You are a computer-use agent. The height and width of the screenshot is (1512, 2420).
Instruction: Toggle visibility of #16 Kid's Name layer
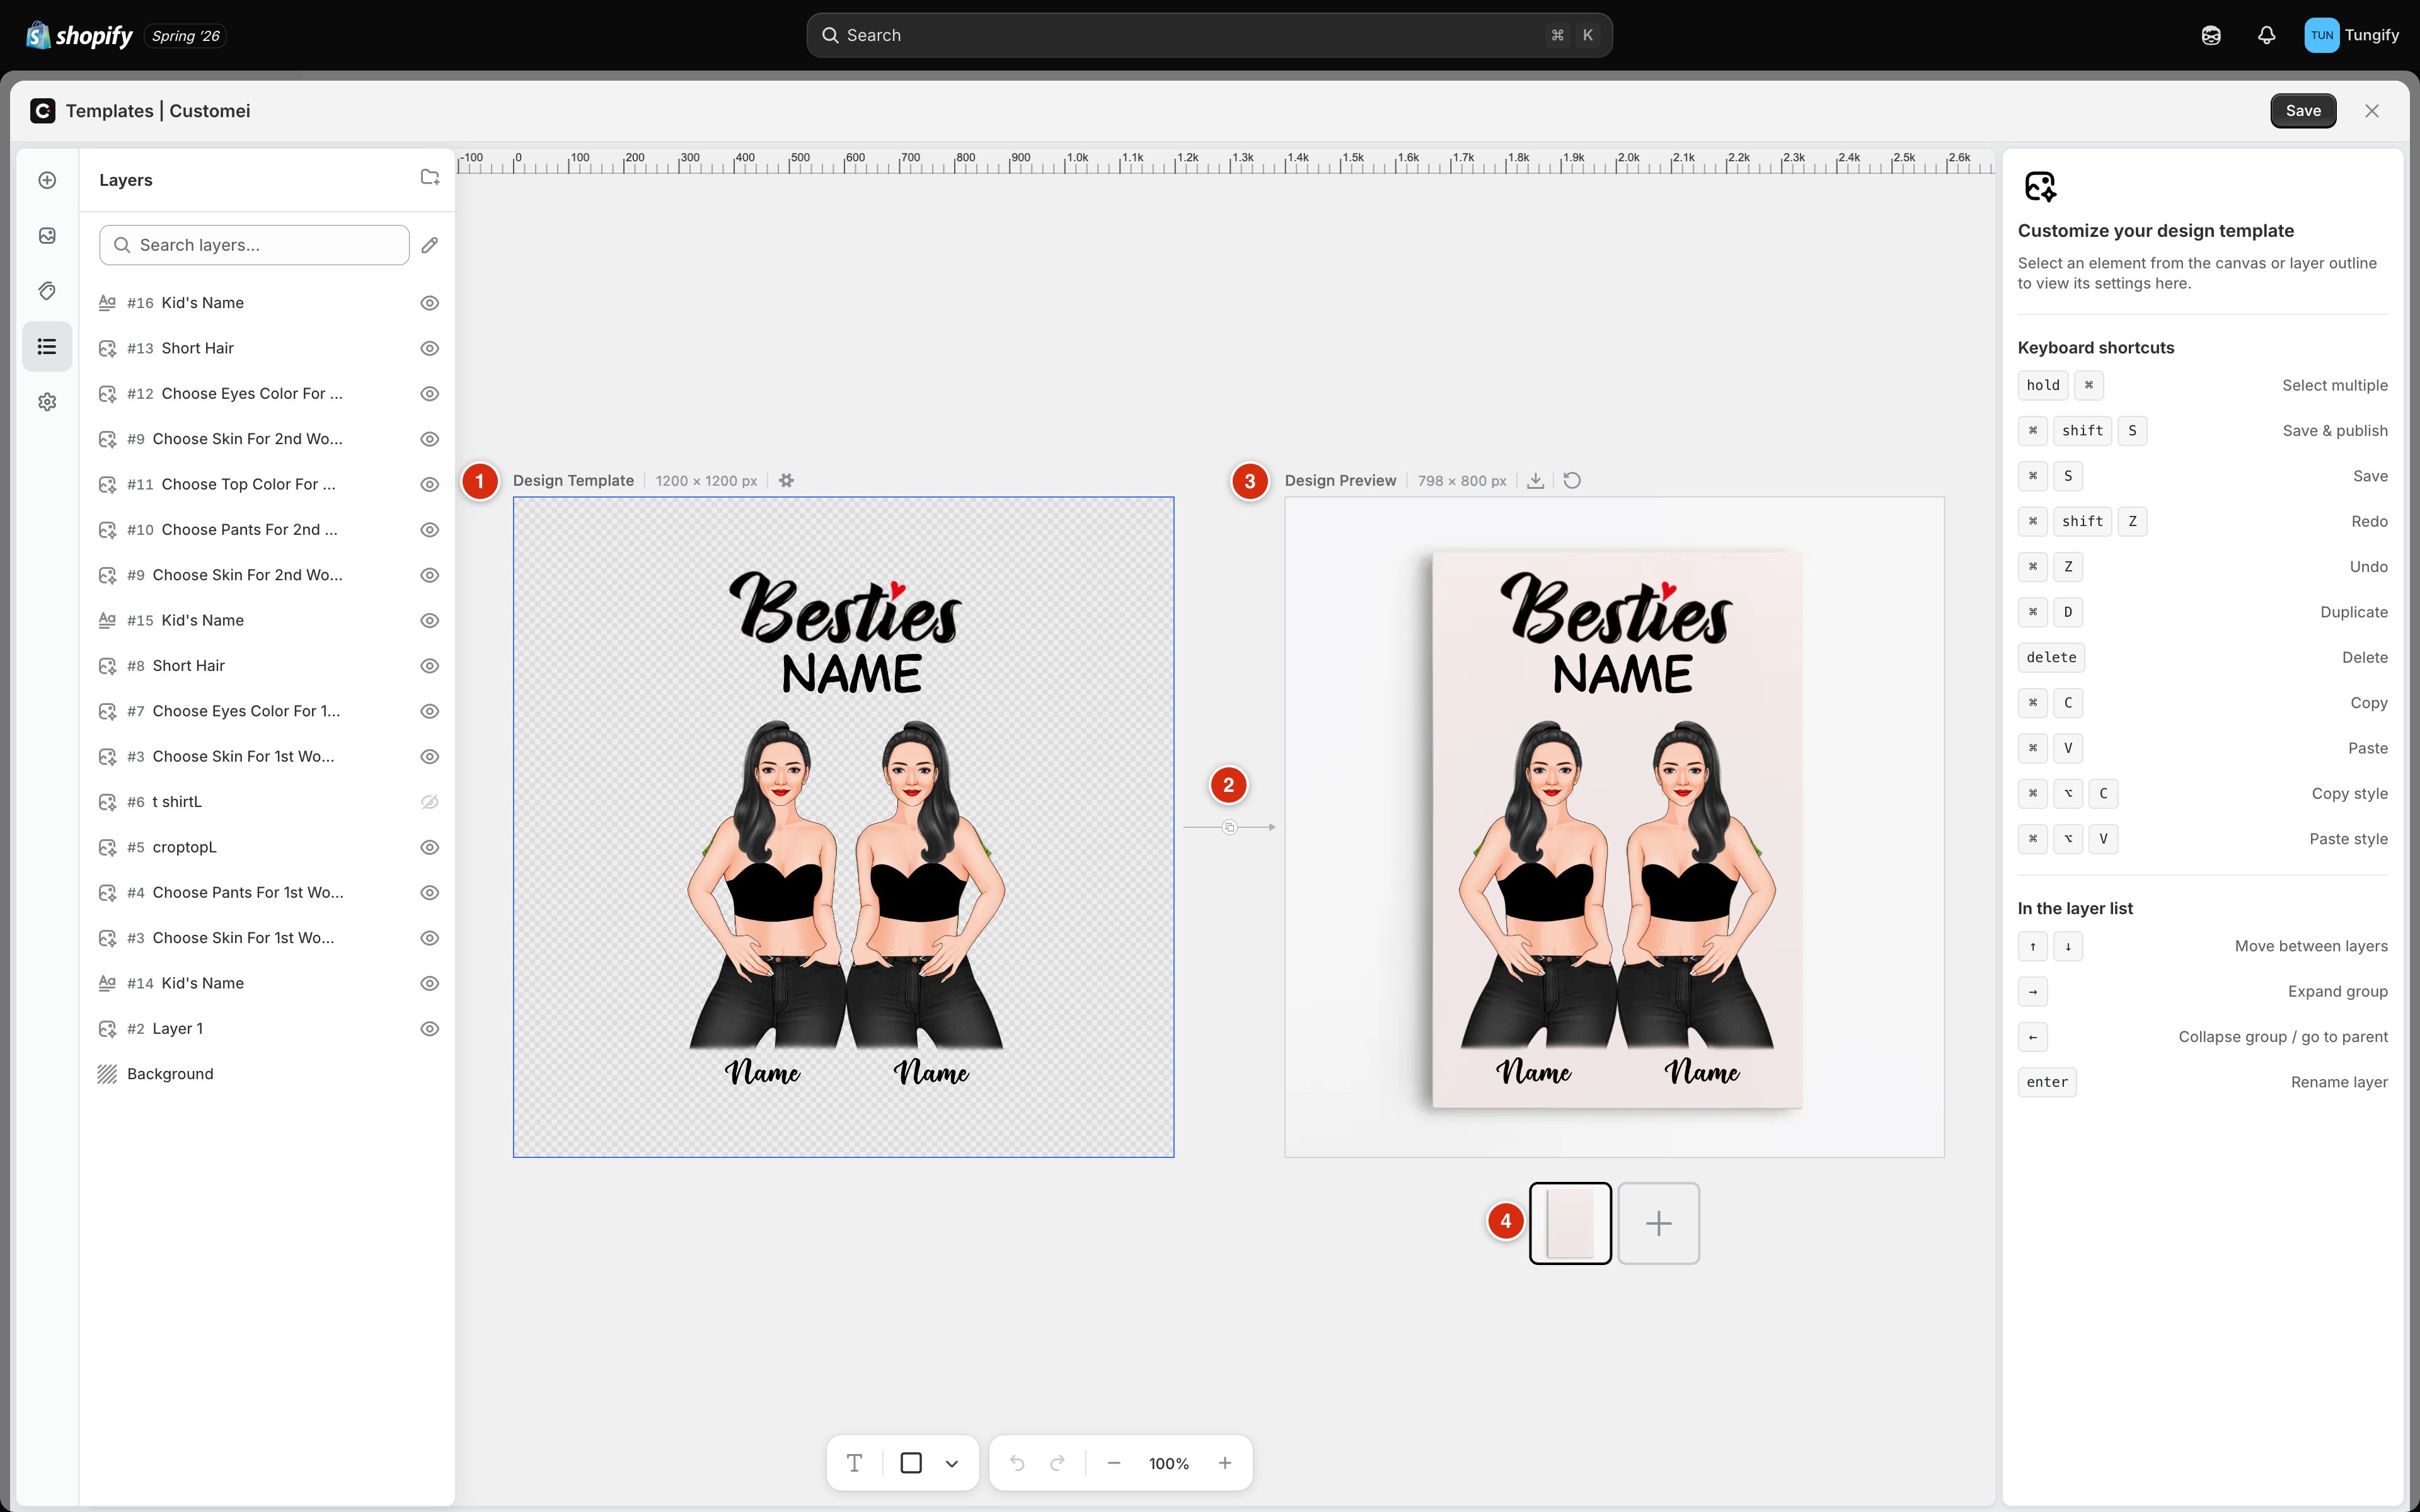[x=430, y=303]
